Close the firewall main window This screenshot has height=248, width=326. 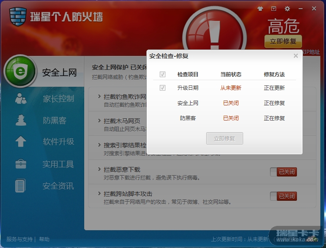click(x=314, y=9)
